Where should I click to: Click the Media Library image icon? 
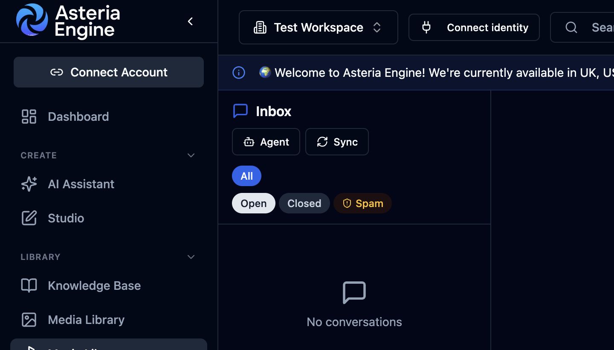(29, 320)
